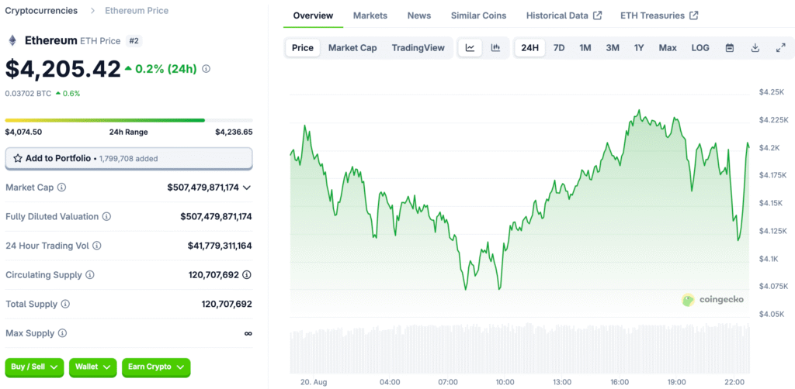Screen dimensions: 795x389
Task: Click the $4,205.42 price text
Action: coord(64,69)
